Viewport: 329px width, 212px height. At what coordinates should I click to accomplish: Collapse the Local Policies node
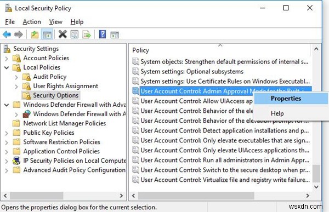click(x=7, y=68)
